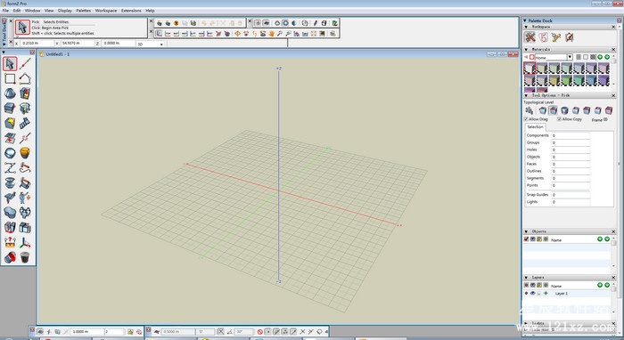The width and height of the screenshot is (624, 340).
Task: Open the Palettes menu
Action: click(83, 11)
